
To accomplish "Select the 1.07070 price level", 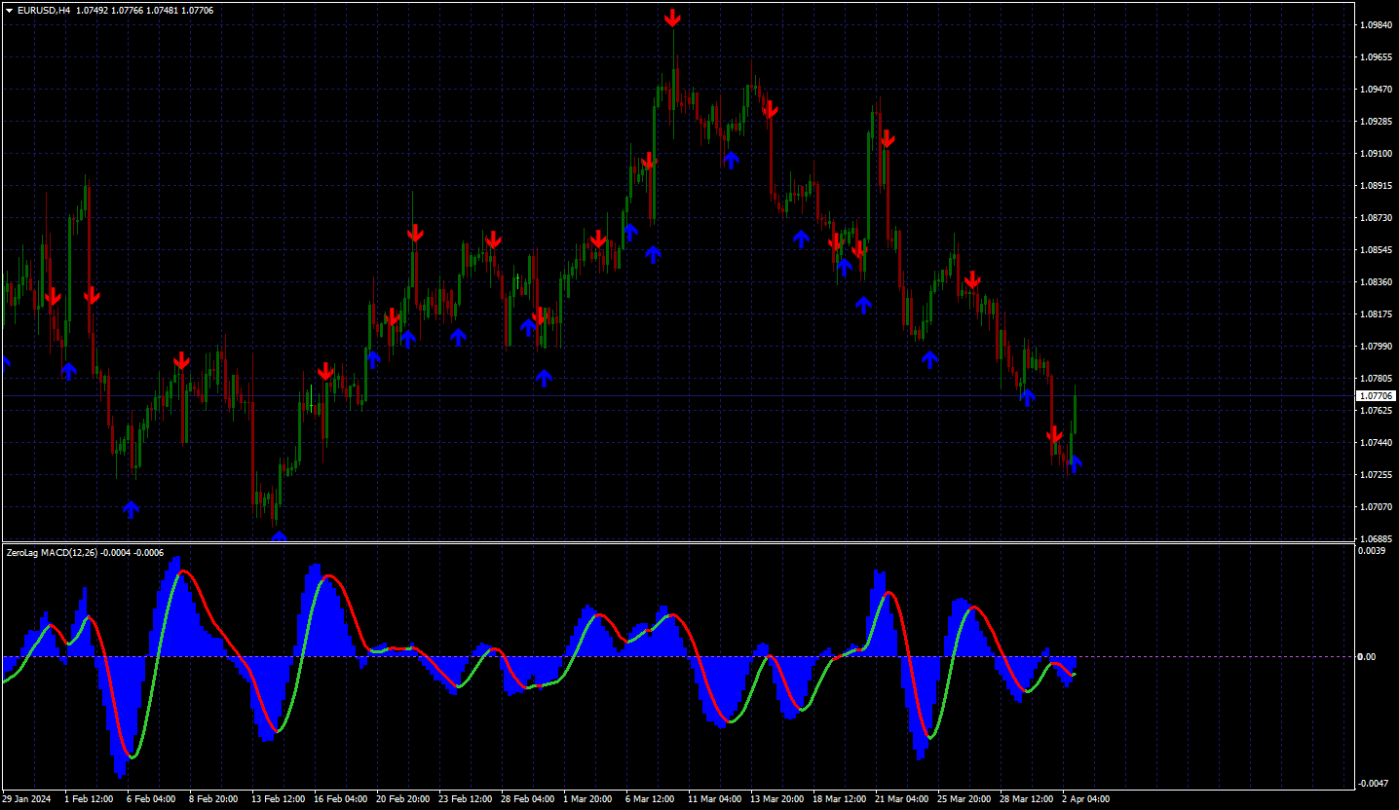I will 1376,507.
